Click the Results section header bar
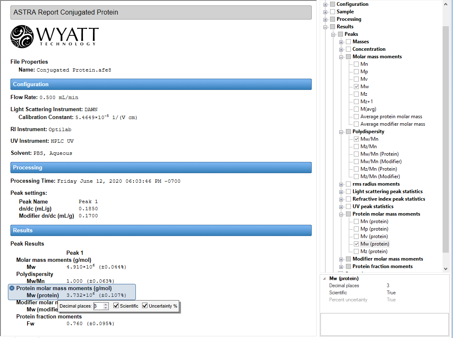Screen dimensions: 453x338 [161, 230]
